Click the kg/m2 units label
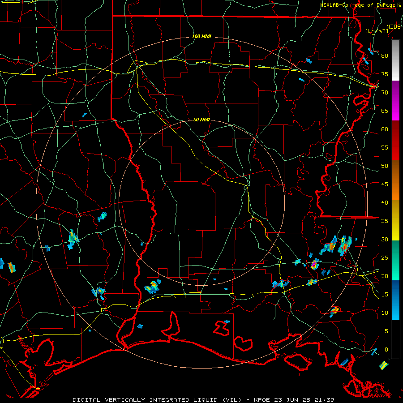Viewport: 403px width, 403px height. pos(377,31)
